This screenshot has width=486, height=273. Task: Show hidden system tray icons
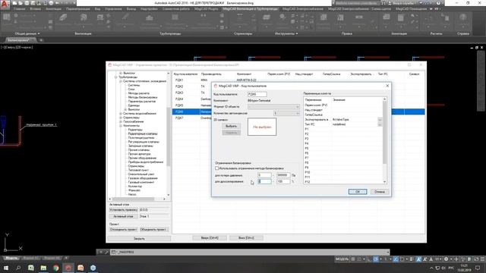point(431,268)
